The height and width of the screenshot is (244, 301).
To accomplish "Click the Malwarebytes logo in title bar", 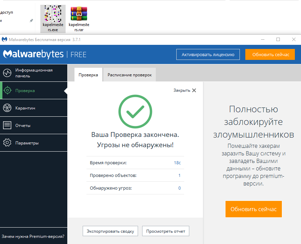I will coord(4,39).
